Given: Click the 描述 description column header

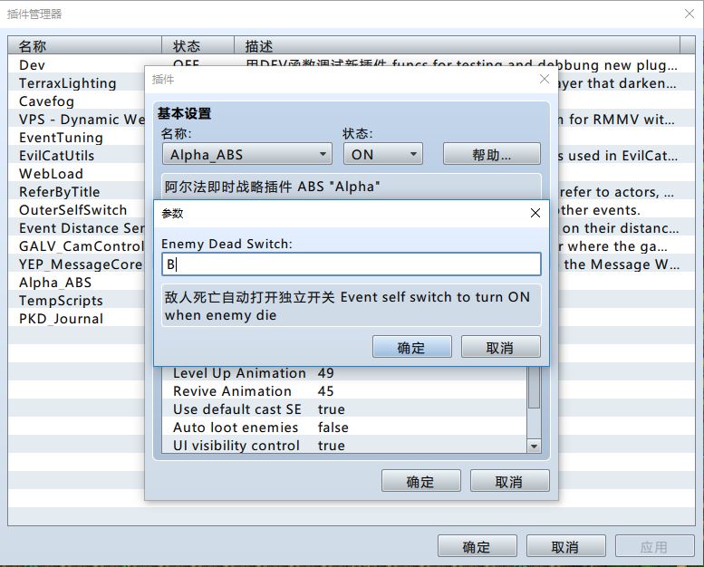Looking at the screenshot, I should coord(457,45).
